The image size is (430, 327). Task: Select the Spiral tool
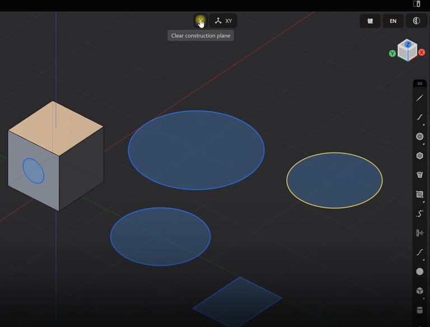point(419,175)
